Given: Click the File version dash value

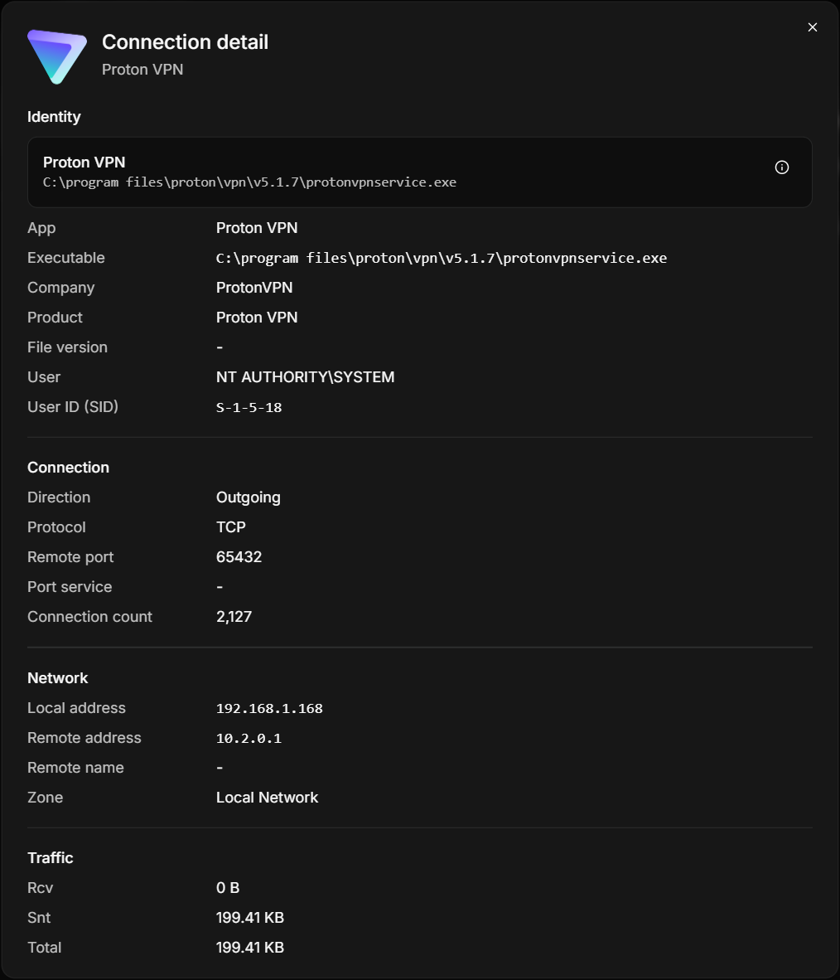Looking at the screenshot, I should 220,347.
